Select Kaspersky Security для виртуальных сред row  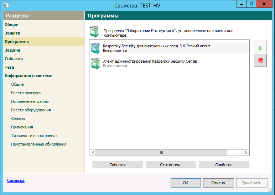pos(170,48)
